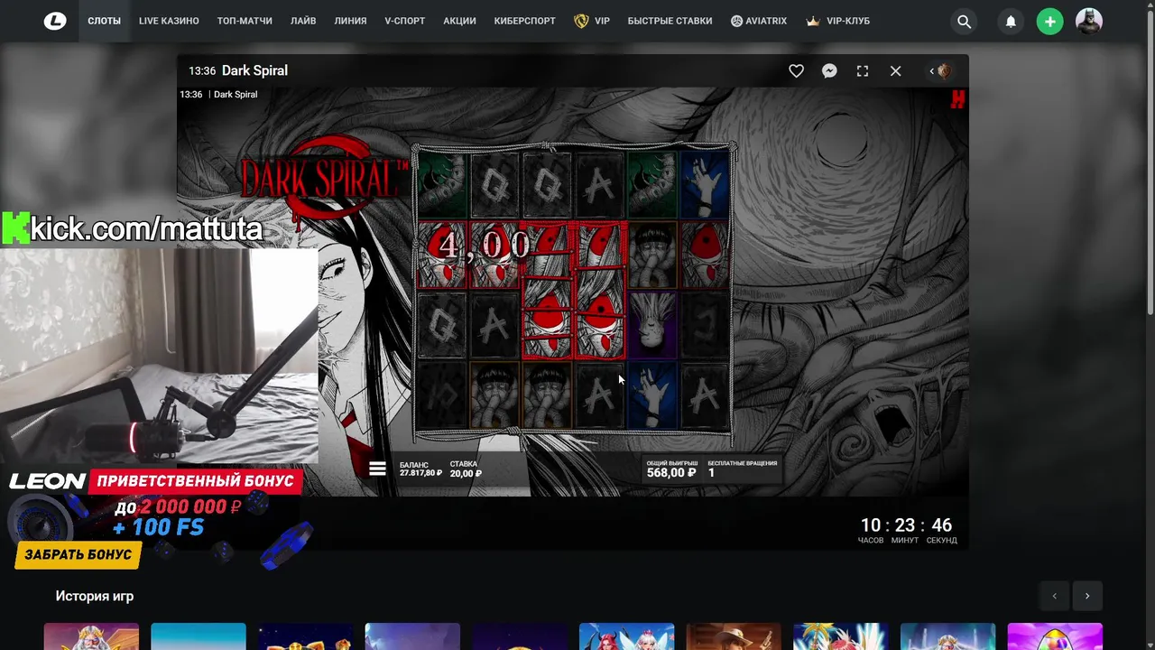Click the VIP shield icon
This screenshot has width=1155, height=650.
[581, 21]
